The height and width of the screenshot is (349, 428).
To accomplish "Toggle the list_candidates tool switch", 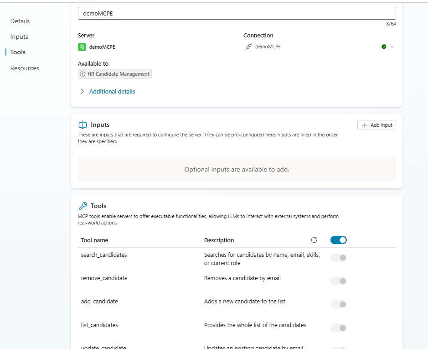I will pyautogui.click(x=338, y=328).
